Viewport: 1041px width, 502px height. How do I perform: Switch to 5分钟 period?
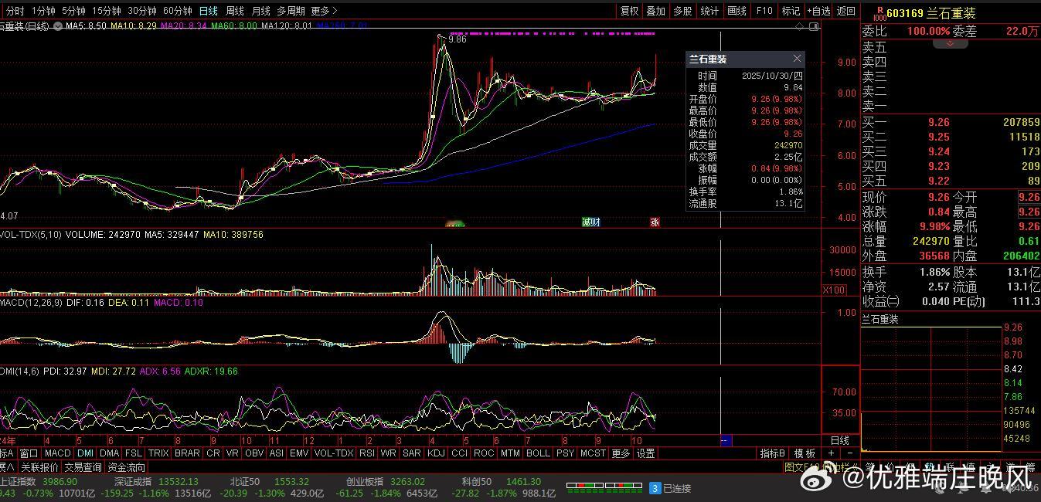tap(73, 11)
